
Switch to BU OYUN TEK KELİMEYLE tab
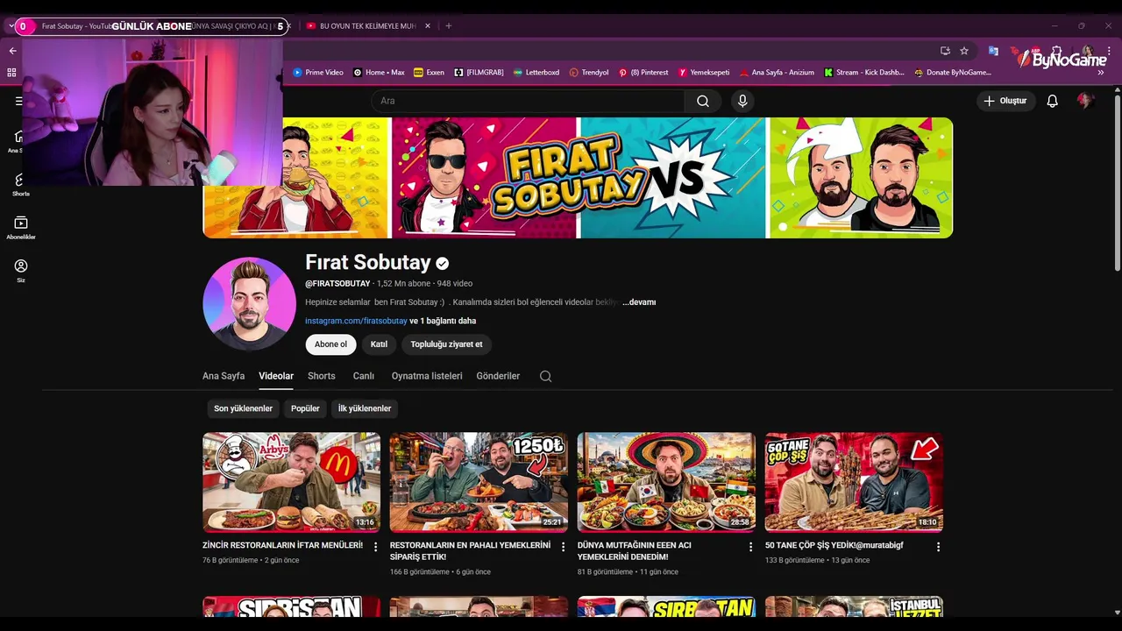[x=366, y=26]
